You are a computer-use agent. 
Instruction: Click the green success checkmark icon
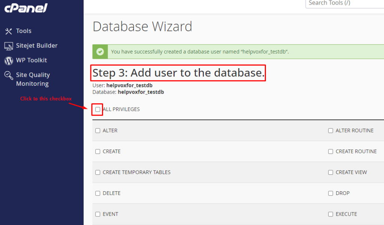tap(100, 52)
